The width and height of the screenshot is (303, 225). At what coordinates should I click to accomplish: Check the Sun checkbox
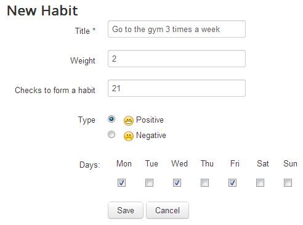[x=288, y=182]
